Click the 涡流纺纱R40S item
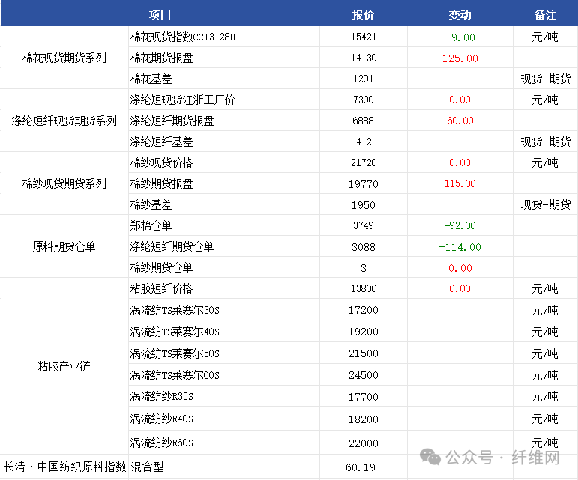 pyautogui.click(x=162, y=419)
